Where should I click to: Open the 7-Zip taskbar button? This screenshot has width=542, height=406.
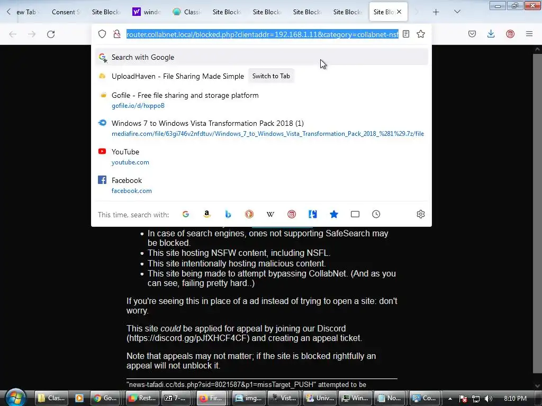(176, 398)
